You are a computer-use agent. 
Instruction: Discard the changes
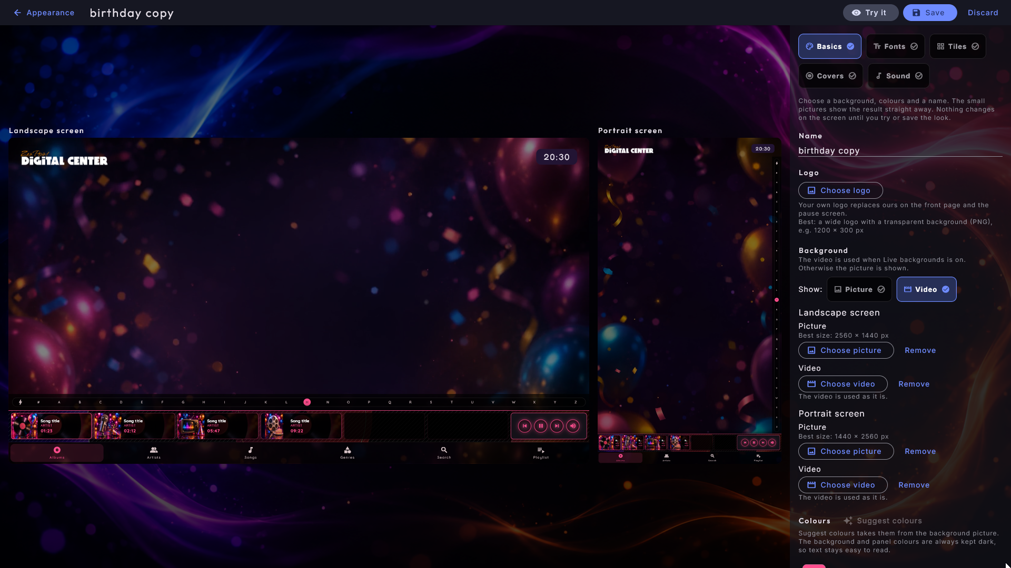point(983,13)
